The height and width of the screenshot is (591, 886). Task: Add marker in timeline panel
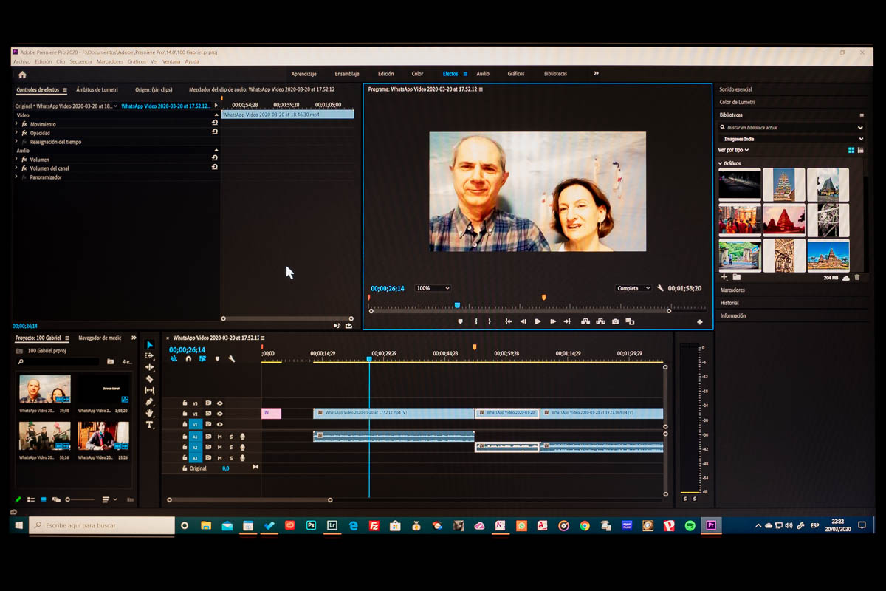217,358
